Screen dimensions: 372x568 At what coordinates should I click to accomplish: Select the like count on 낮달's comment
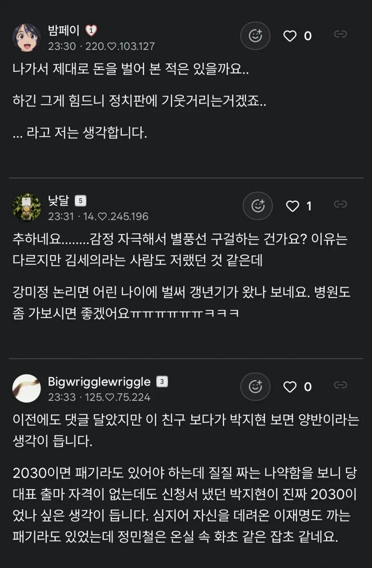tap(309, 206)
